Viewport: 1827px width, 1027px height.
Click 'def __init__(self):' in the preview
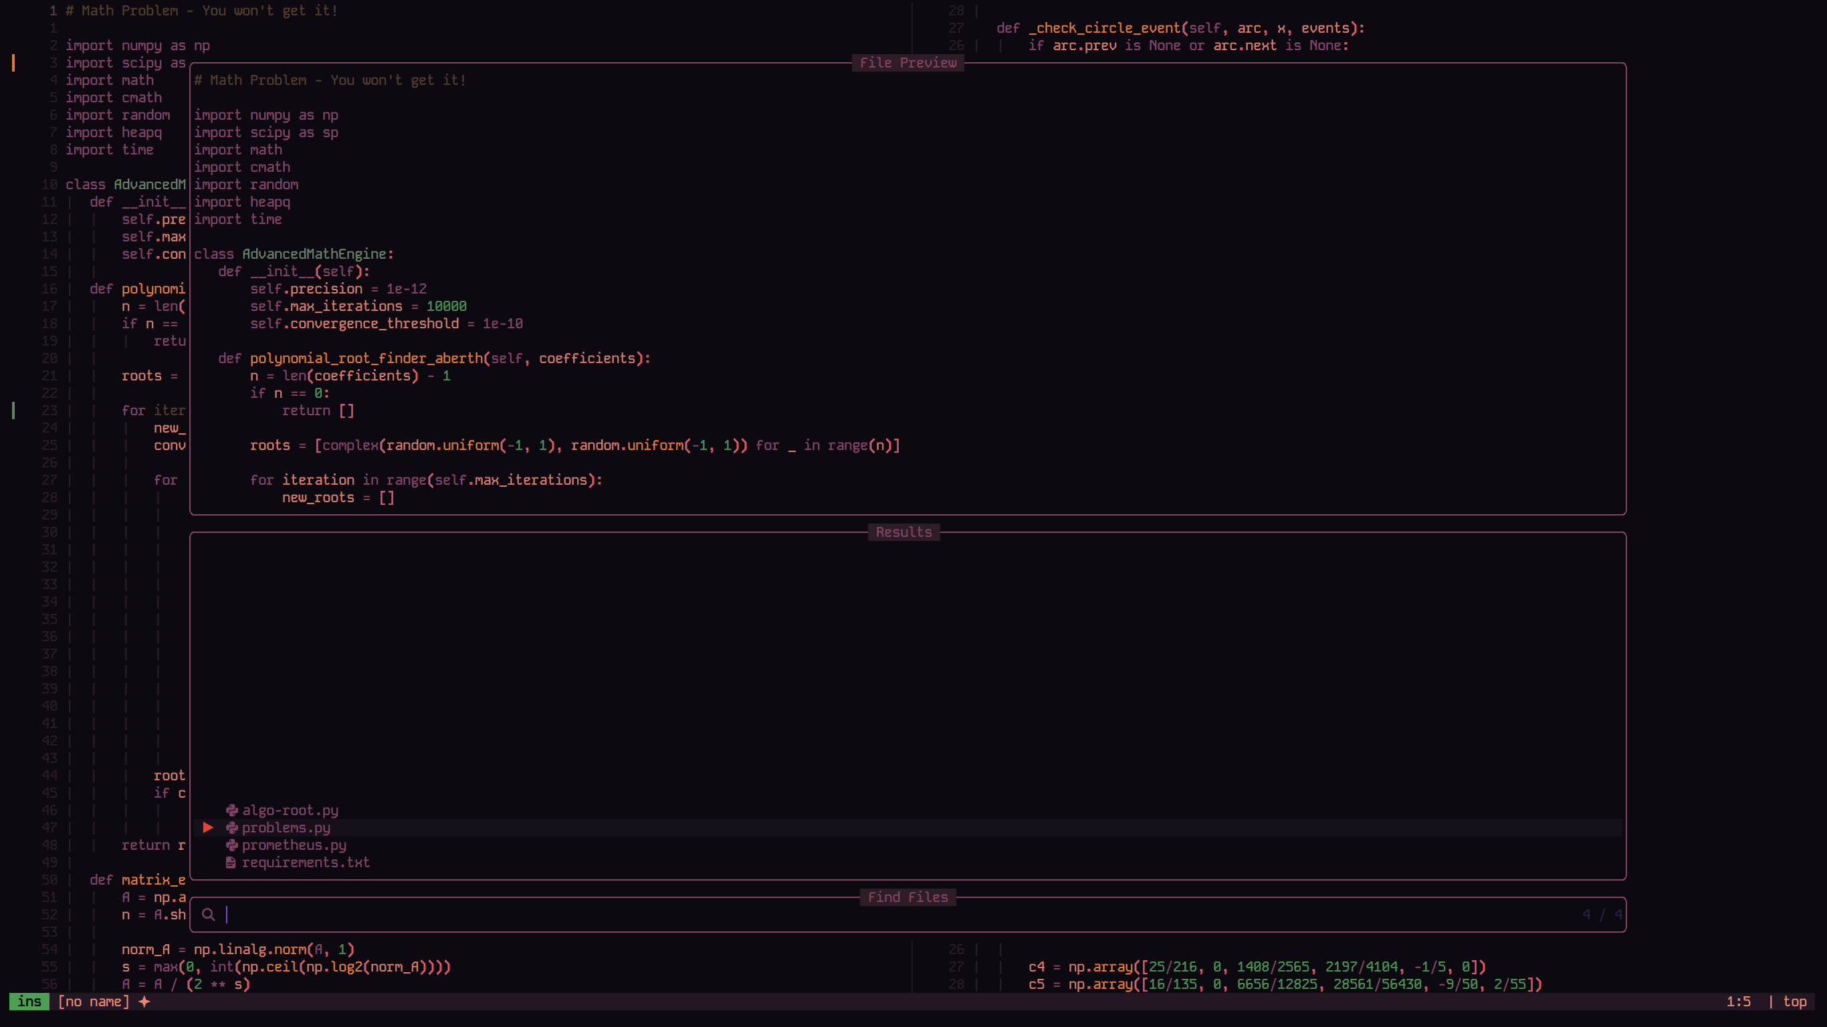point(294,271)
